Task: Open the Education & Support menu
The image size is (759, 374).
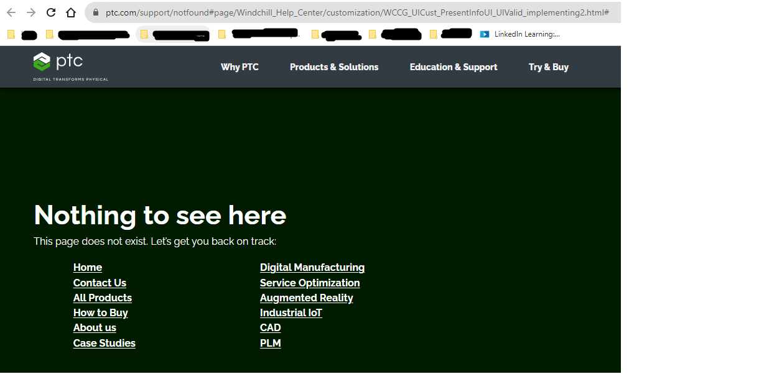Action: (454, 66)
